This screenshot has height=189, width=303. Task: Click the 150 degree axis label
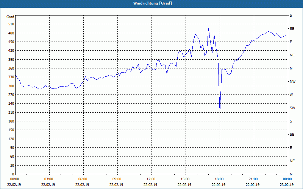[x=11, y=130]
